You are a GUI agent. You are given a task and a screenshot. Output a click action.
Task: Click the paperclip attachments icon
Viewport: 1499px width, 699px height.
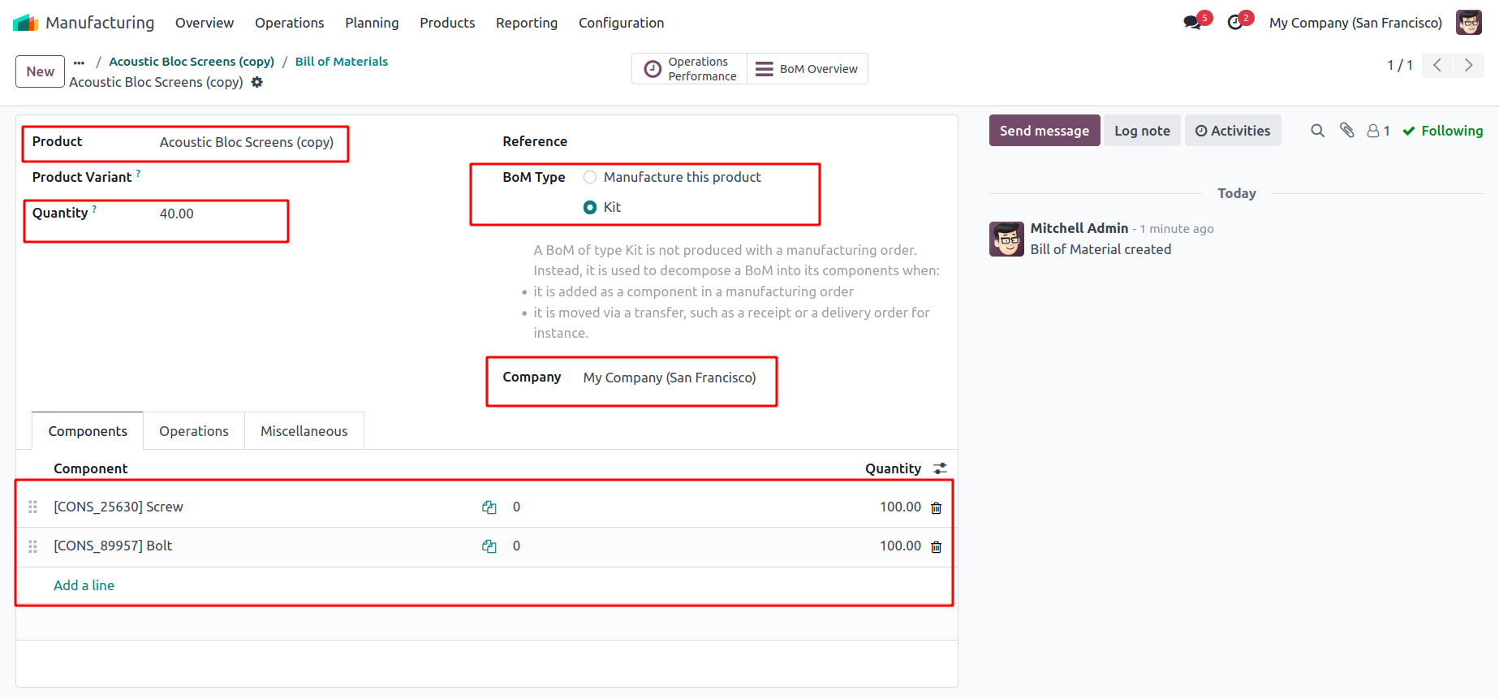1347,131
